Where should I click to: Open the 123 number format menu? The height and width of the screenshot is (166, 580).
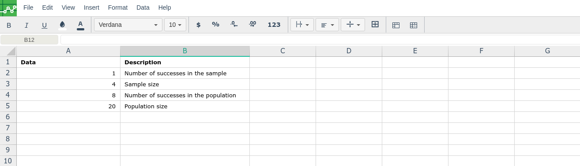coord(274,25)
